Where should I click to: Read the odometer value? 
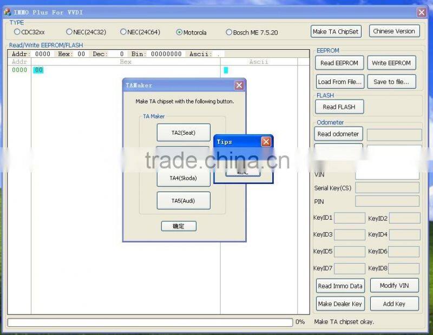point(338,134)
